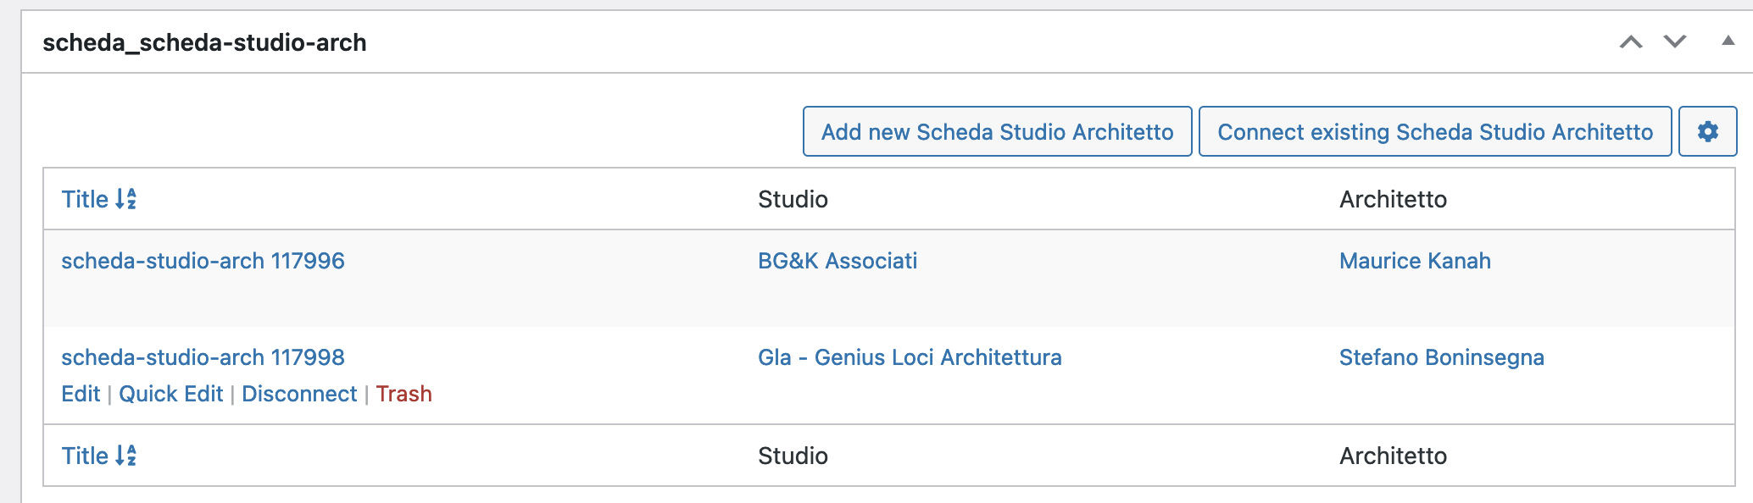This screenshot has width=1753, height=503.
Task: Open Maurice Kanah architect link
Action: click(x=1415, y=261)
